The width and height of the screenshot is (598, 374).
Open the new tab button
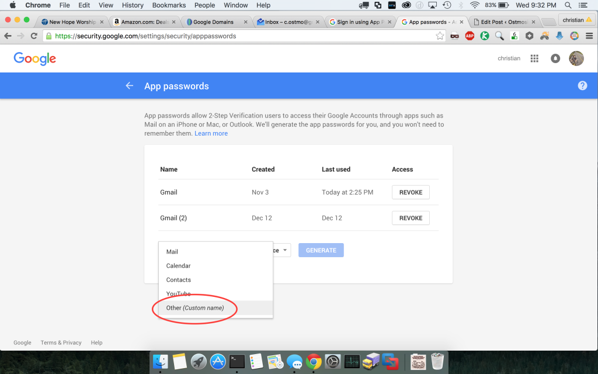pos(548,22)
